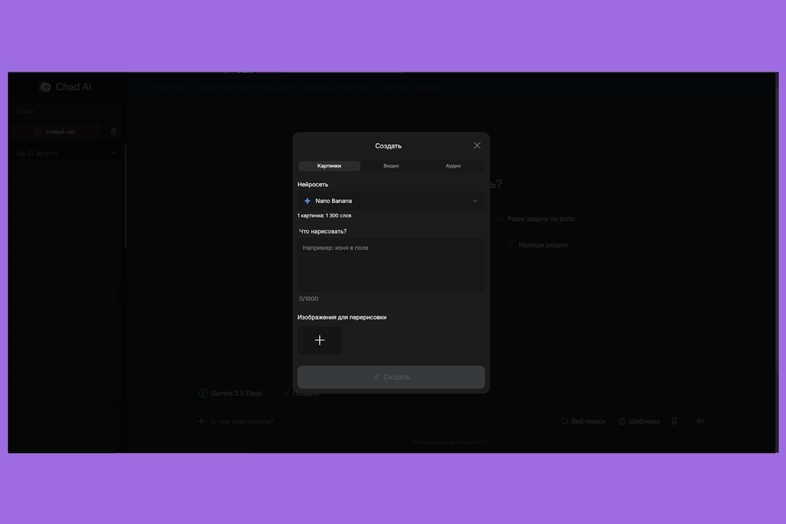Collapse the 'Ср, 27 августа' chat group
Screen dimensions: 786x524
113,154
